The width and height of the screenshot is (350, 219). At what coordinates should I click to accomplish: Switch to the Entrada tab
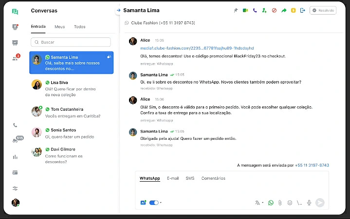38,27
